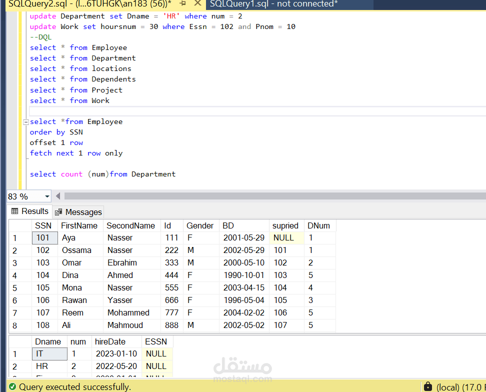Viewport: 486px width, 392px height.
Task: Select the supried column header
Action: tap(286, 225)
